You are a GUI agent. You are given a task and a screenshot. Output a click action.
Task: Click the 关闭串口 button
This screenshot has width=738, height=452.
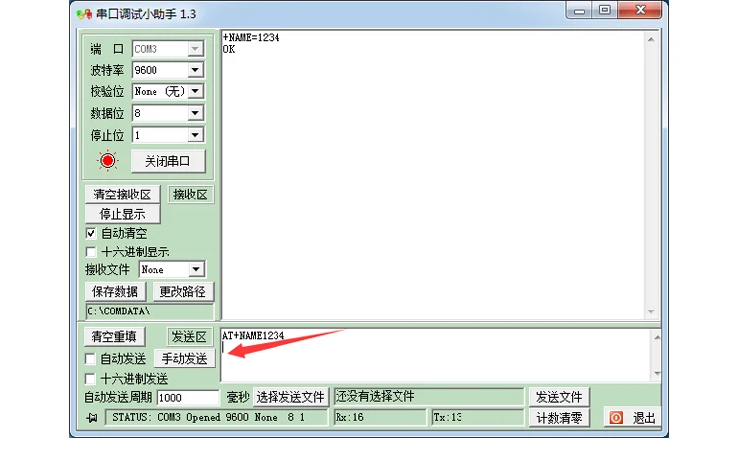coord(167,161)
